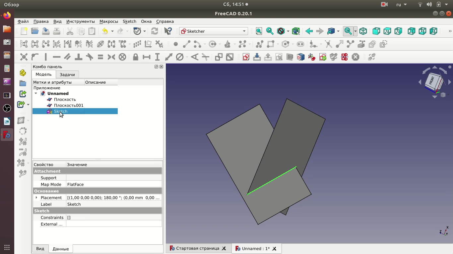Click Fit all view magnifier icon
Screen dimensions: 453x254
tap(259, 31)
